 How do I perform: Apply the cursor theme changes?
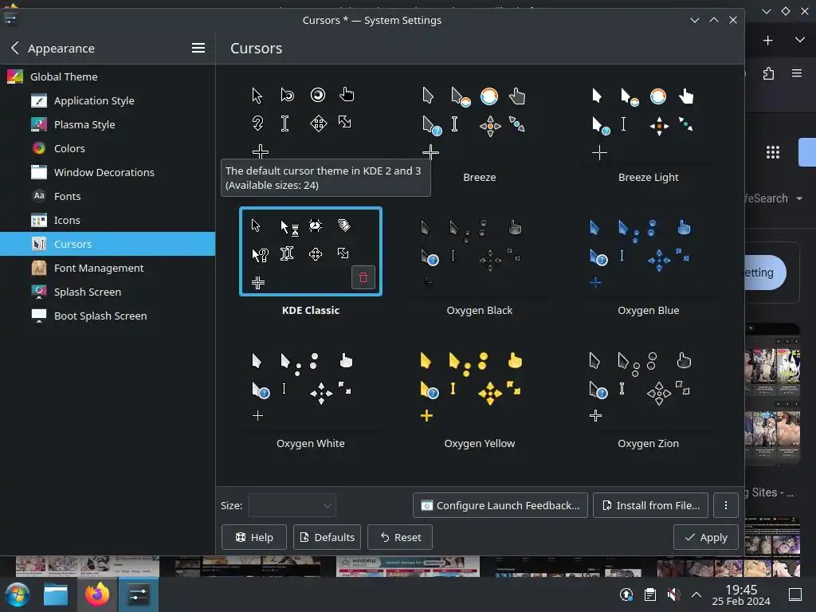(706, 537)
